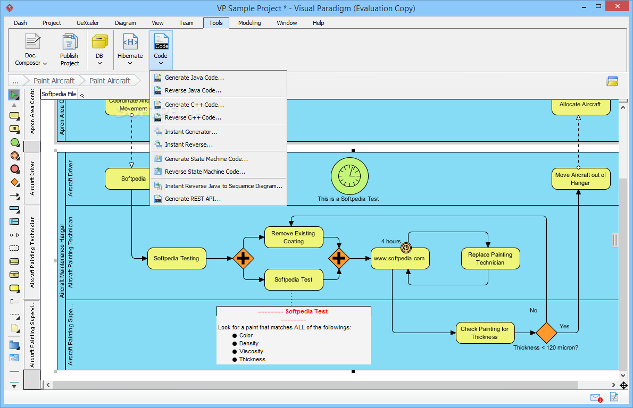This screenshot has height=408, width=633.
Task: Click the vertical scrollbar down arrow
Action: coord(623,376)
